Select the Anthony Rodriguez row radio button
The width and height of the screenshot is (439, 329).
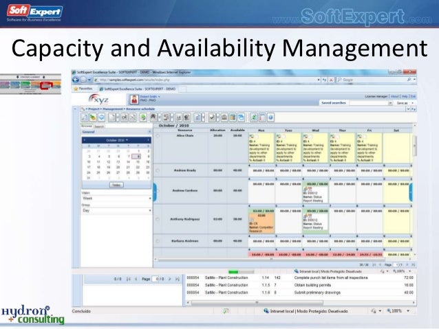[158, 219]
